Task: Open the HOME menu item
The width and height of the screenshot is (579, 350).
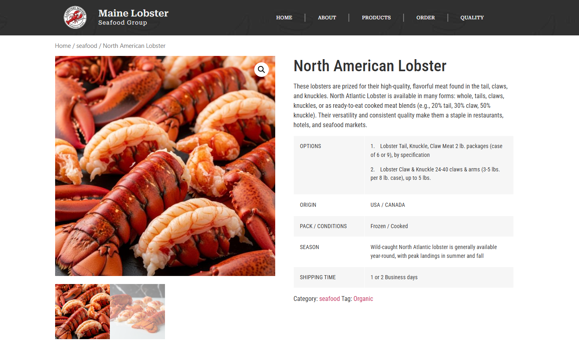Action: 284,18
